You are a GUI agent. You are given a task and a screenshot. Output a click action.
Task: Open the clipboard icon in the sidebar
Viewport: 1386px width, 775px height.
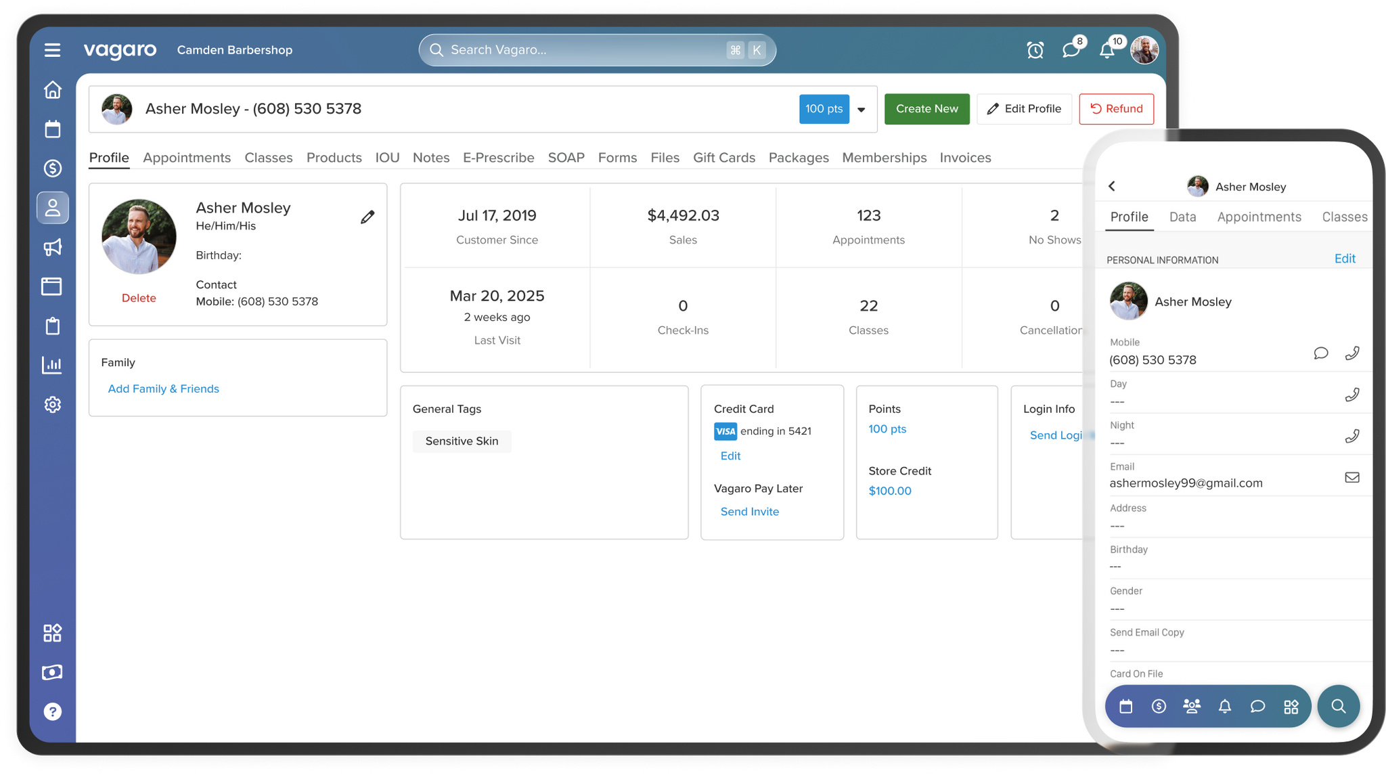pos(52,326)
